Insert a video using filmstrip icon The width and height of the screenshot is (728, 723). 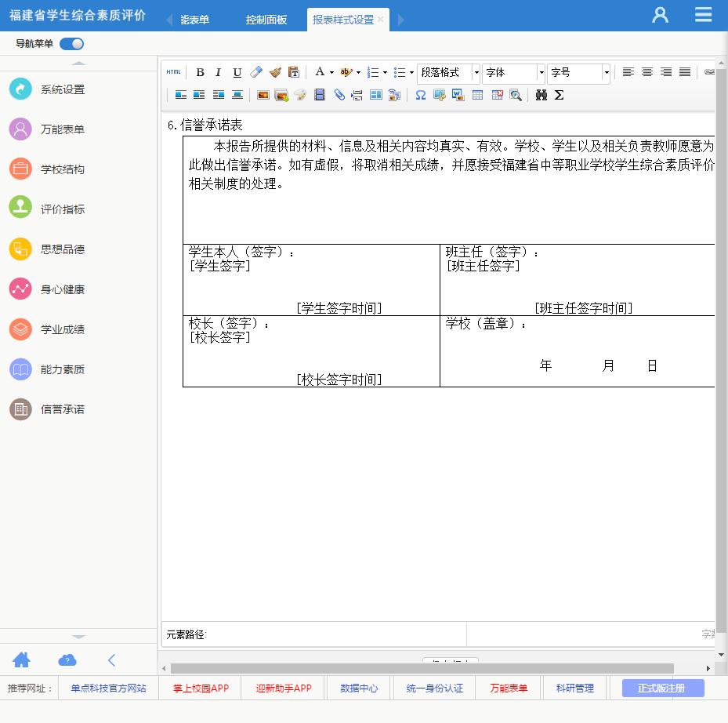[320, 95]
